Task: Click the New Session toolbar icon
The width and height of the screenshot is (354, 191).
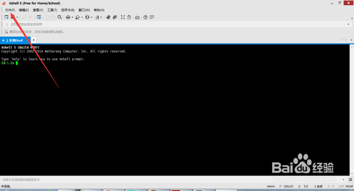Action: (x=6, y=17)
